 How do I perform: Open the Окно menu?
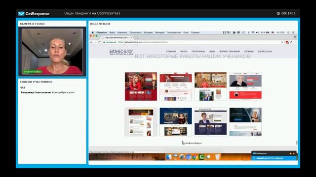coord(186,32)
